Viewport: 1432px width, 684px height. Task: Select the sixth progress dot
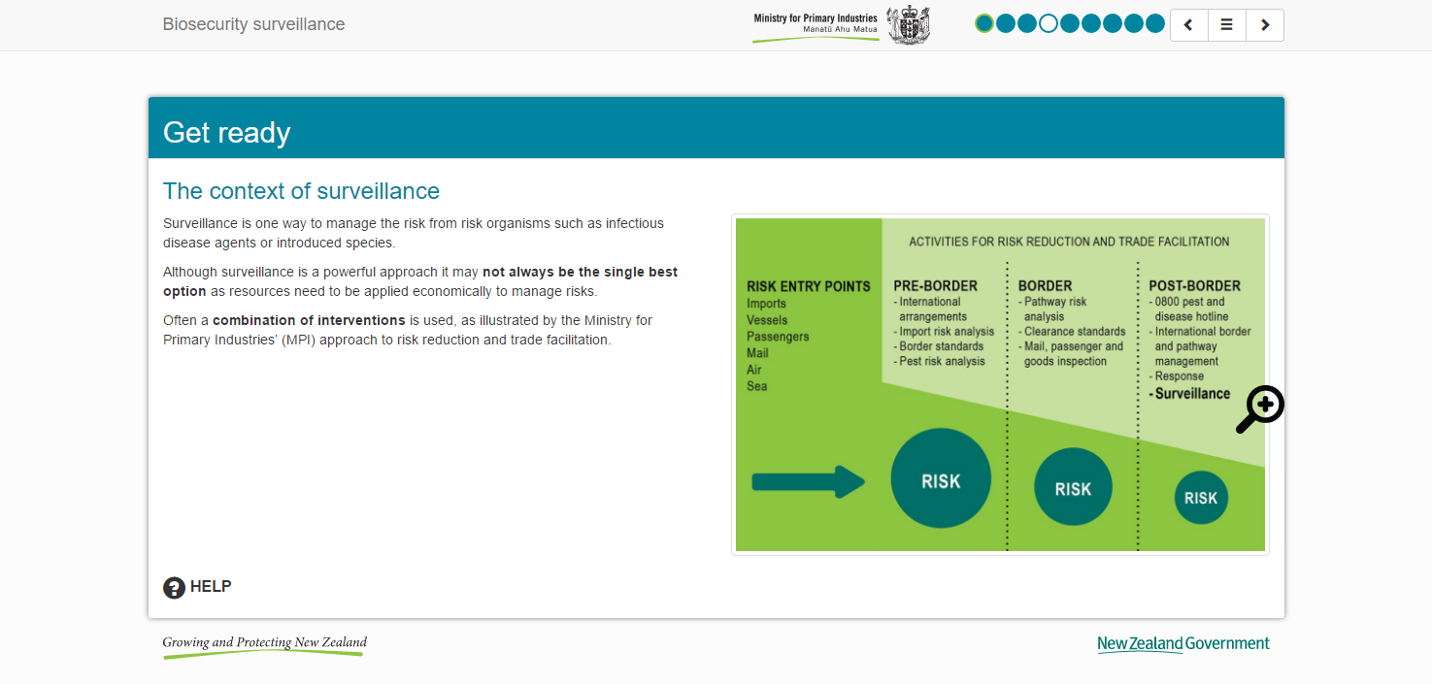point(1091,23)
